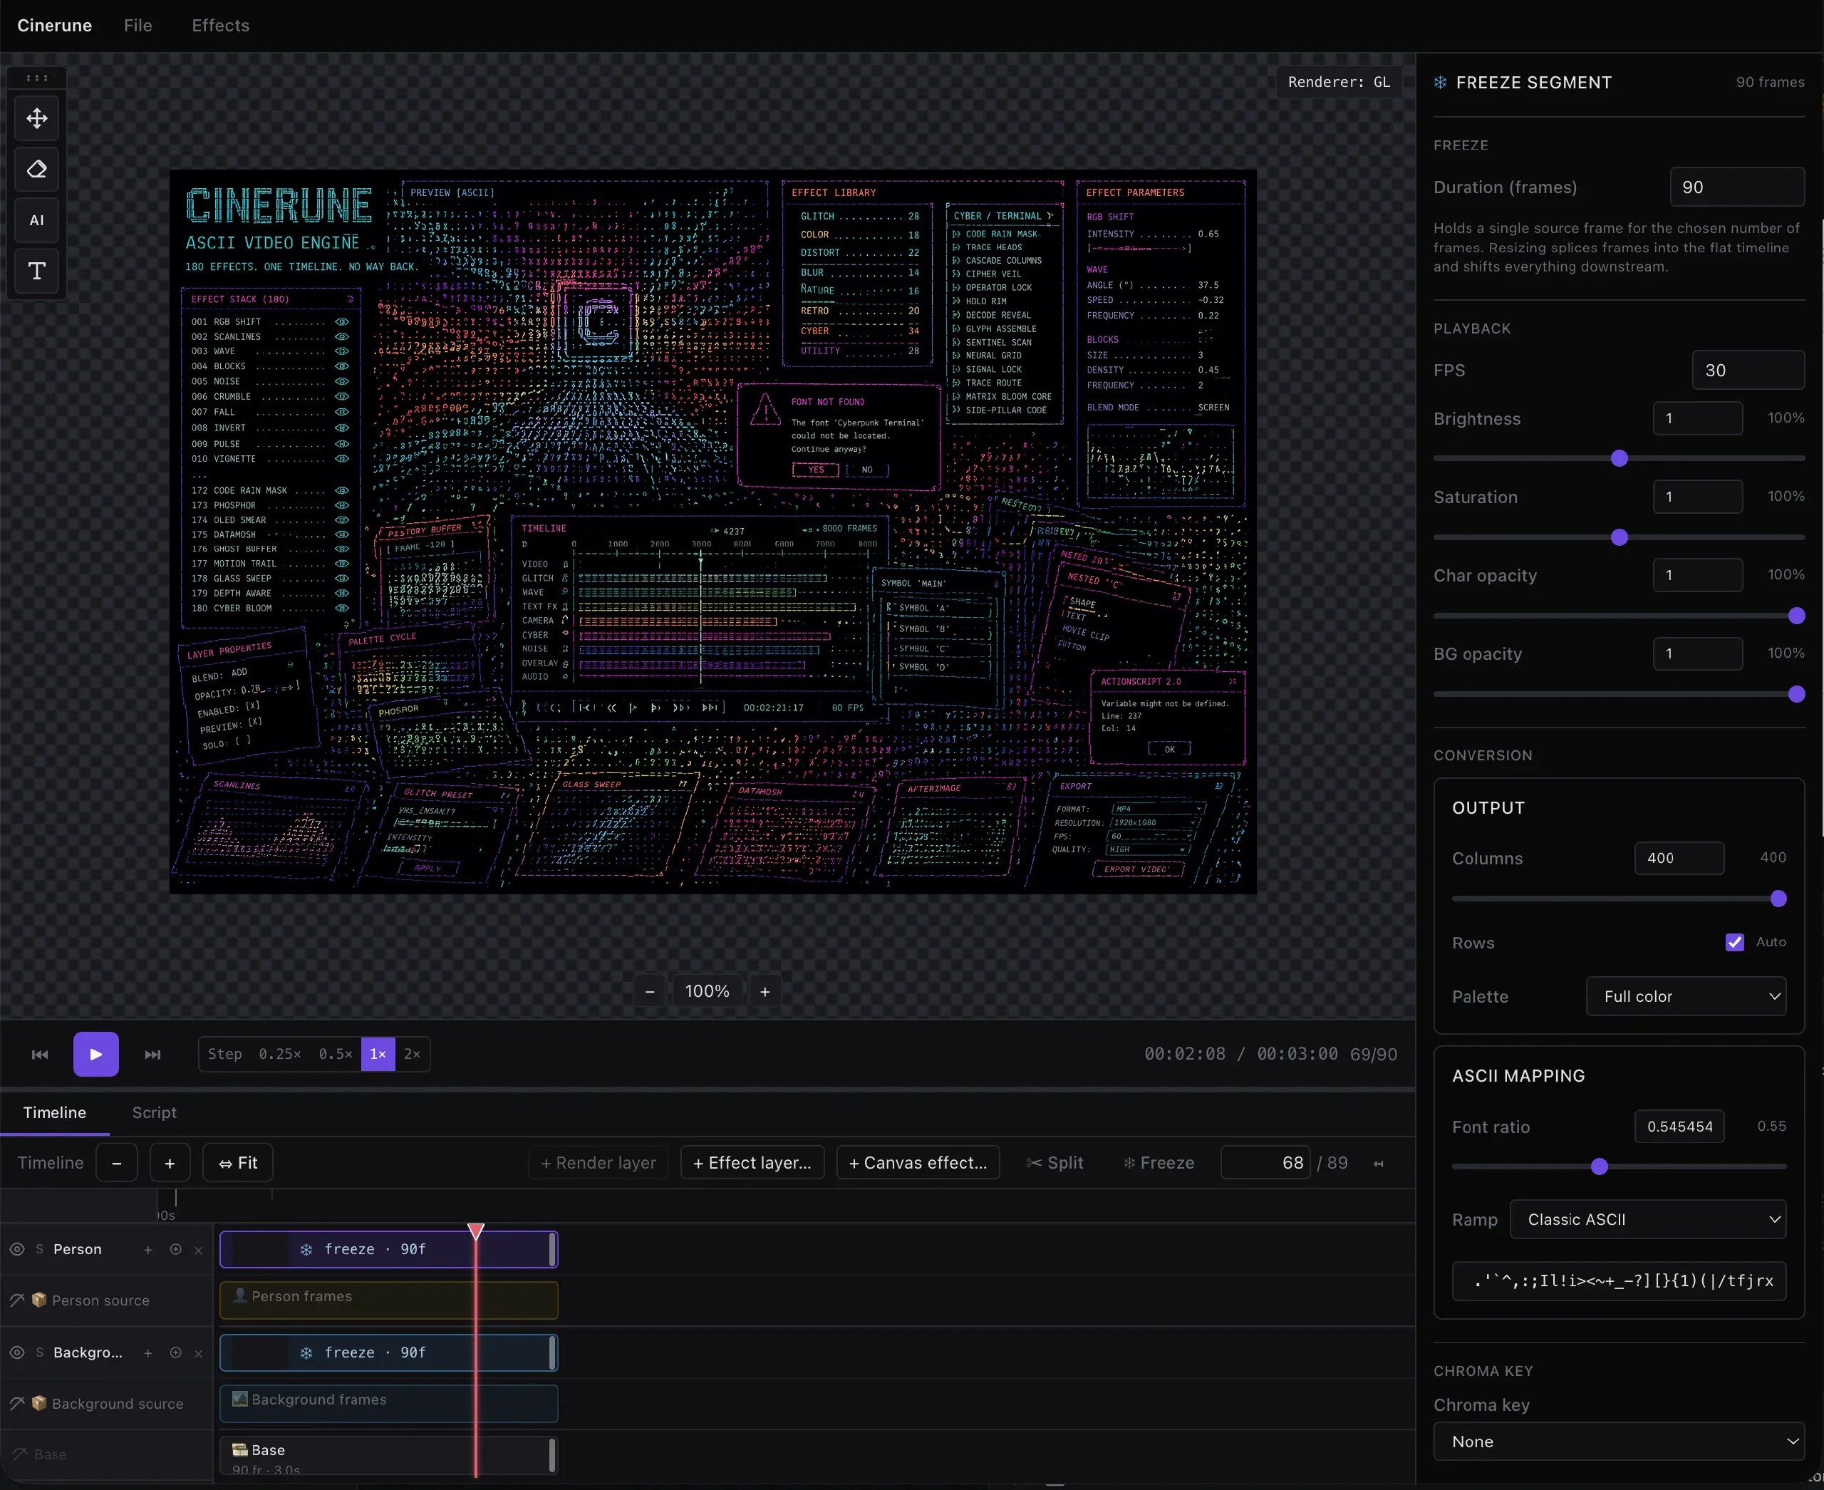The image size is (1824, 1490).
Task: Uncheck the Rows Auto checkbox
Action: (1735, 943)
